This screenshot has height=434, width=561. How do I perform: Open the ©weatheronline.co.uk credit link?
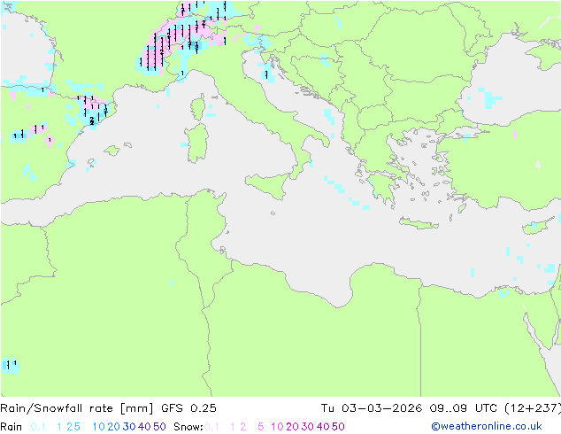click(x=487, y=426)
